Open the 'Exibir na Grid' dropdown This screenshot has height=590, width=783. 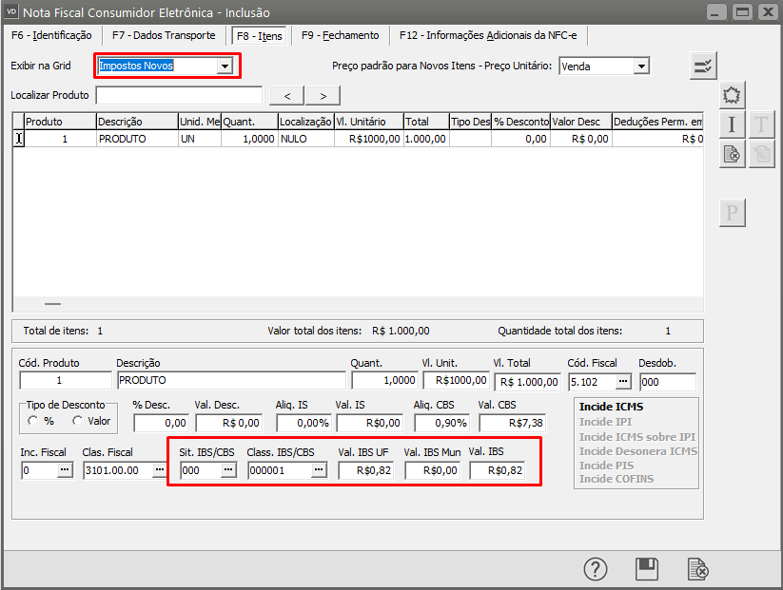(x=225, y=66)
